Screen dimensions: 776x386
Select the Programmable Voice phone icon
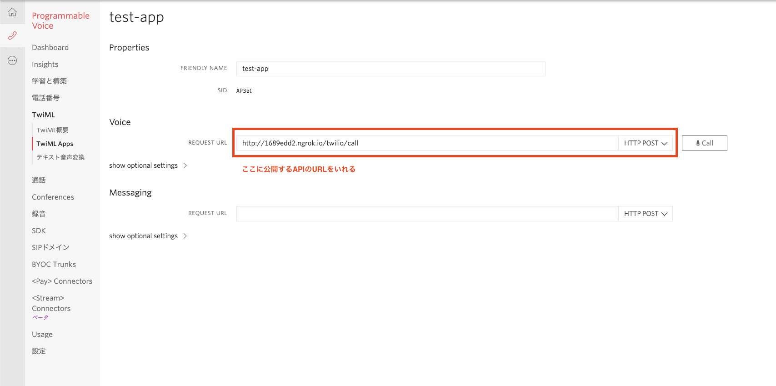(x=12, y=35)
